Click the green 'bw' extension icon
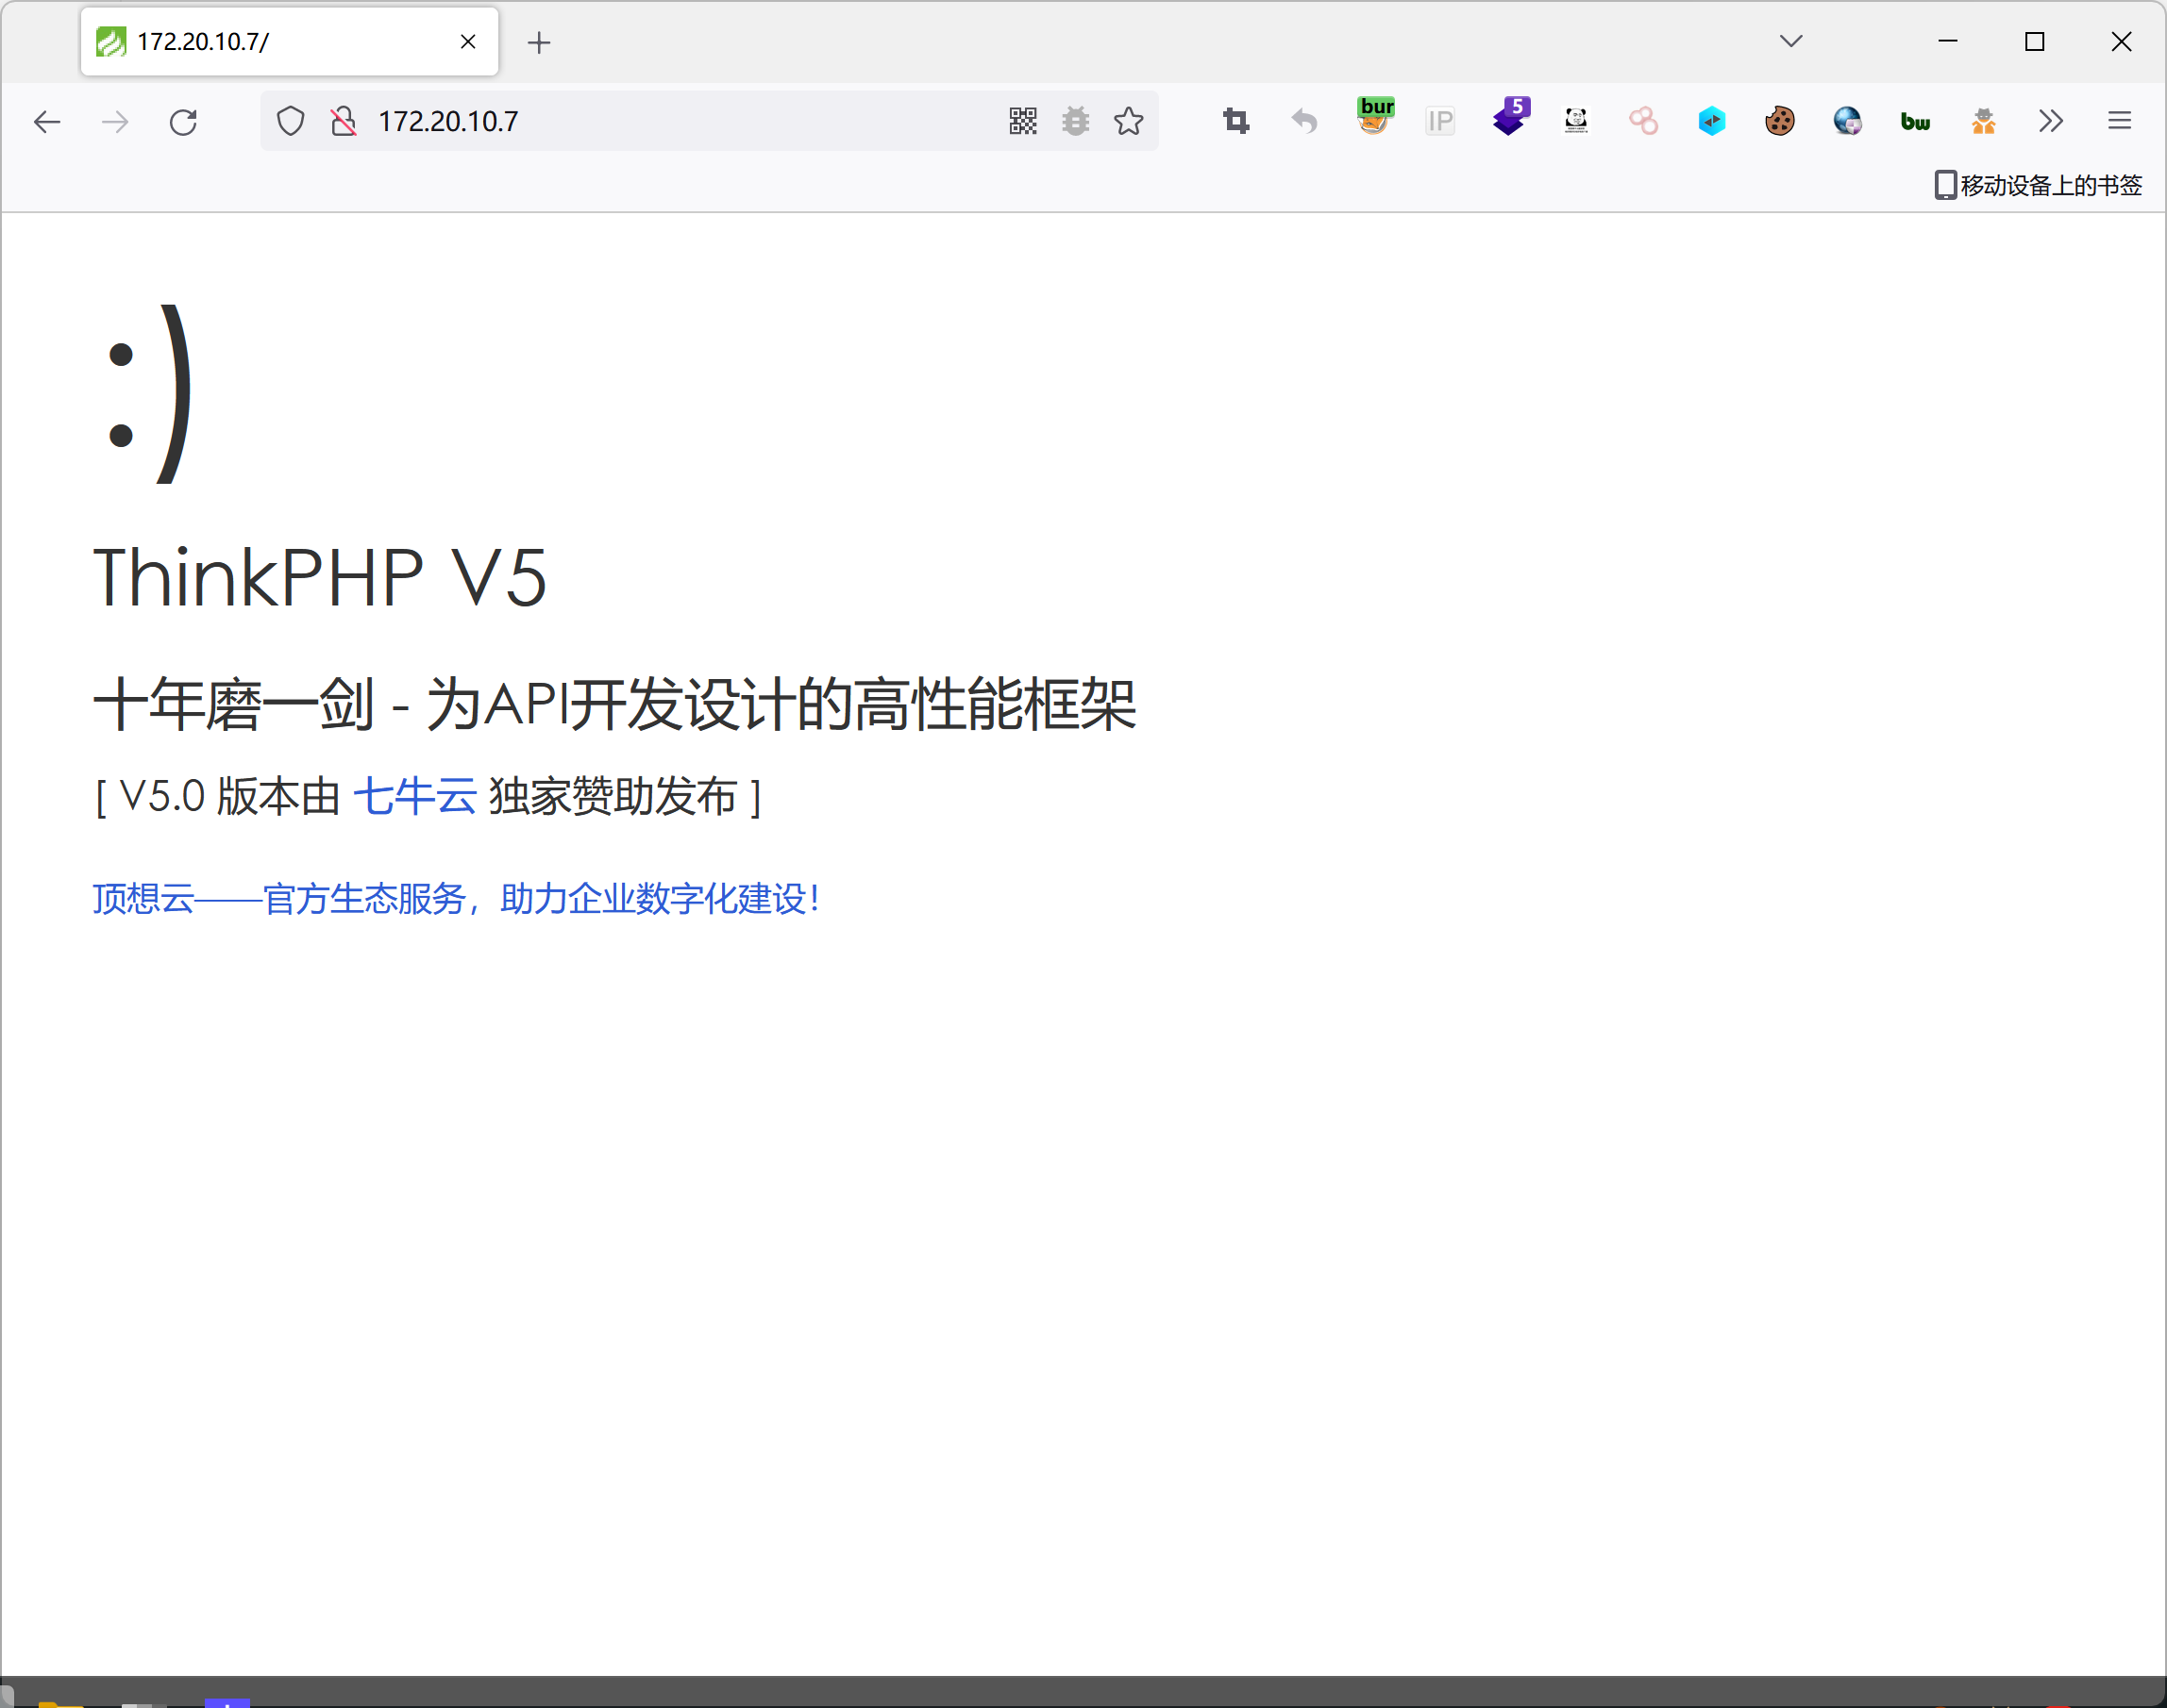This screenshot has width=2167, height=1708. coord(1915,121)
